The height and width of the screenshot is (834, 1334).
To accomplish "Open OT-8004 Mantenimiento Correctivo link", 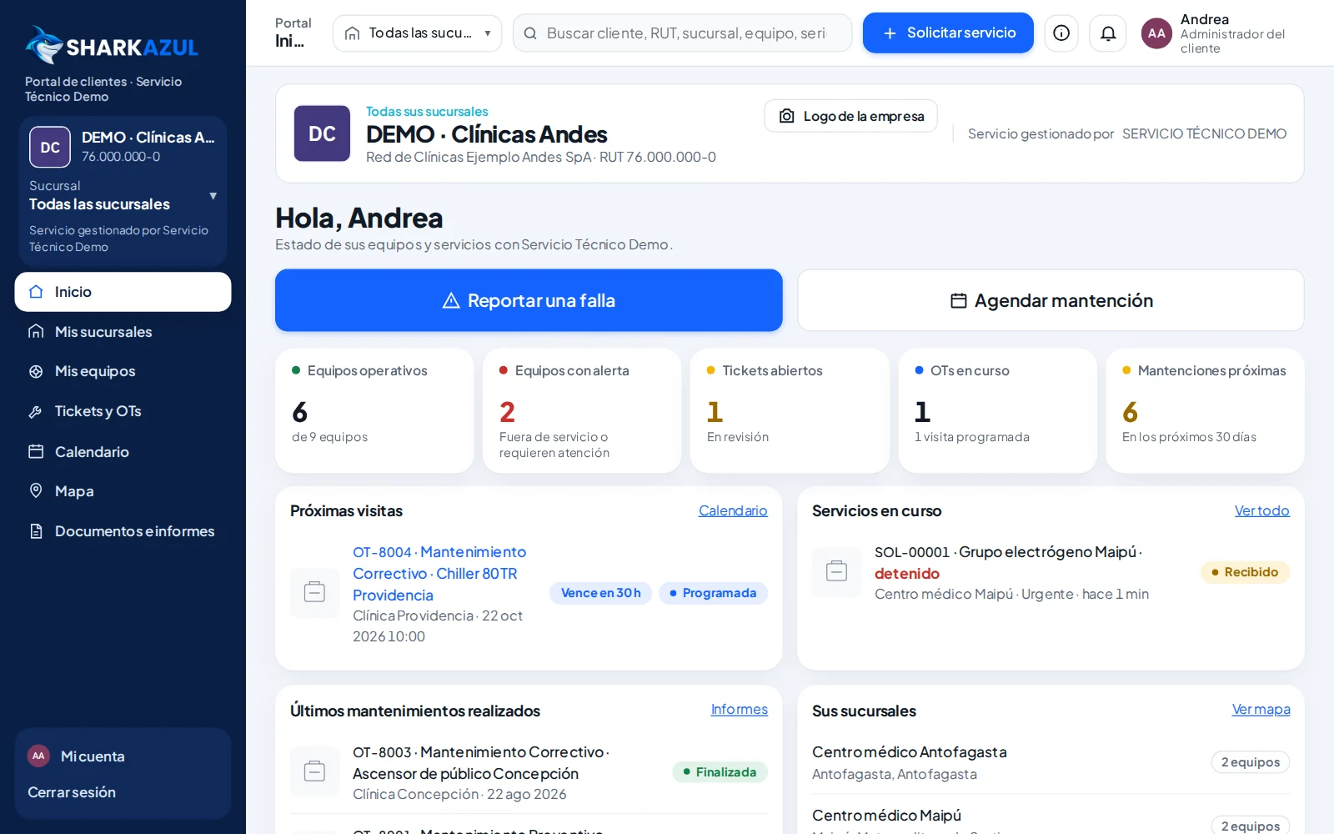I will [x=439, y=573].
